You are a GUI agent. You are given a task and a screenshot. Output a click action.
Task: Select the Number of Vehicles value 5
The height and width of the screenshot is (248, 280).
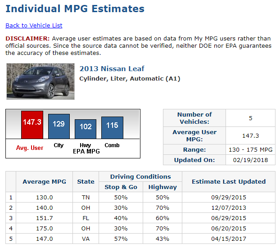251,118
